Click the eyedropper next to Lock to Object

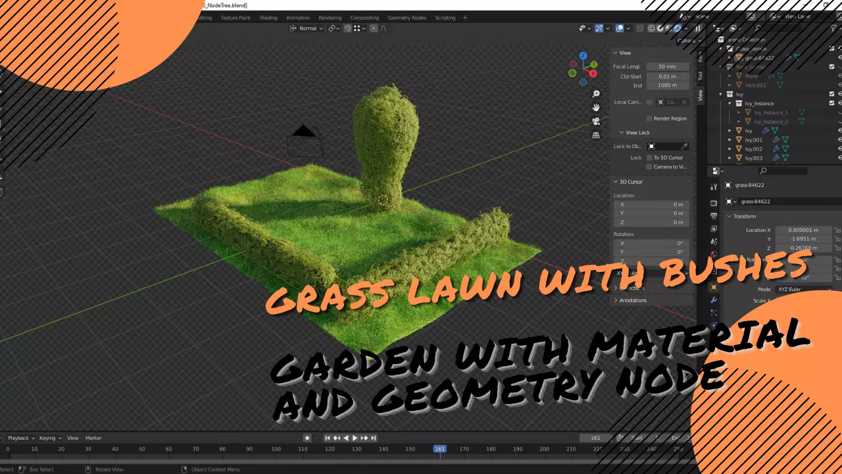click(x=684, y=146)
